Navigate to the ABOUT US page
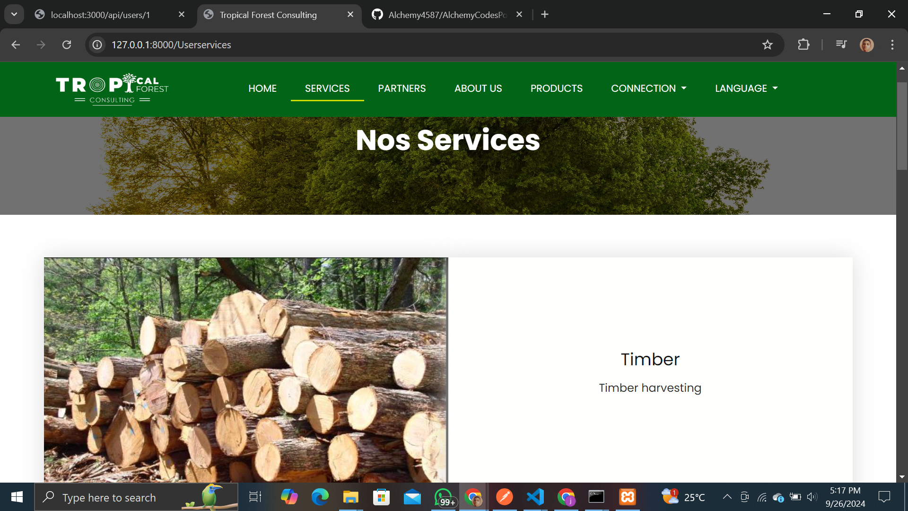 478,88
